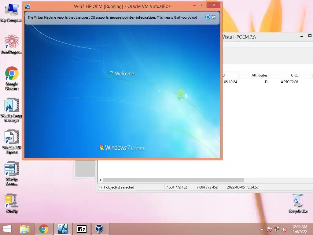Click the attribute value D in 7-Zip row
This screenshot has width=313, height=235.
coord(266,82)
